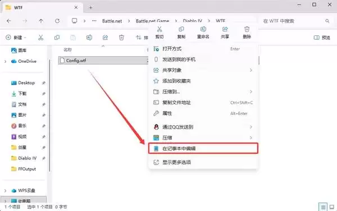Click the 名称 column header
337x211 pixels.
click(67, 50)
